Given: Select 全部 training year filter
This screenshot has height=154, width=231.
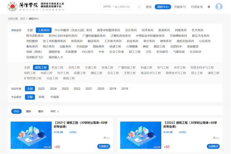Looking at the screenshot, I should (x=30, y=88).
